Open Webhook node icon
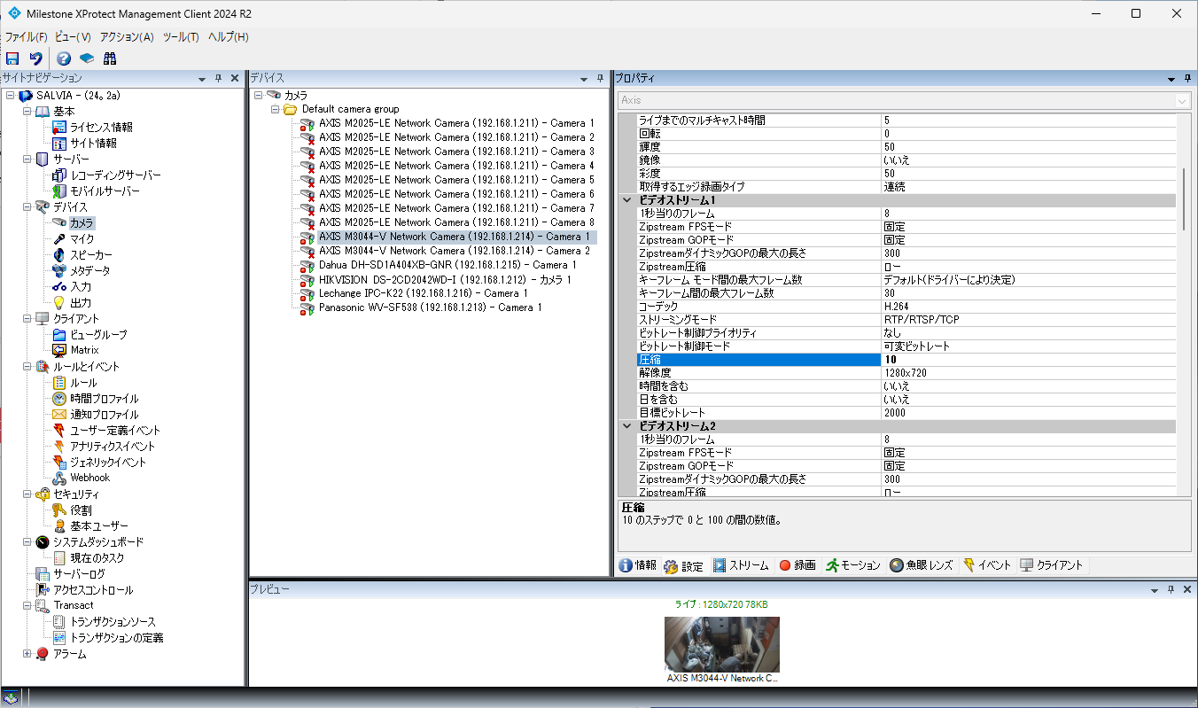Image resolution: width=1198 pixels, height=708 pixels. pos(59,478)
